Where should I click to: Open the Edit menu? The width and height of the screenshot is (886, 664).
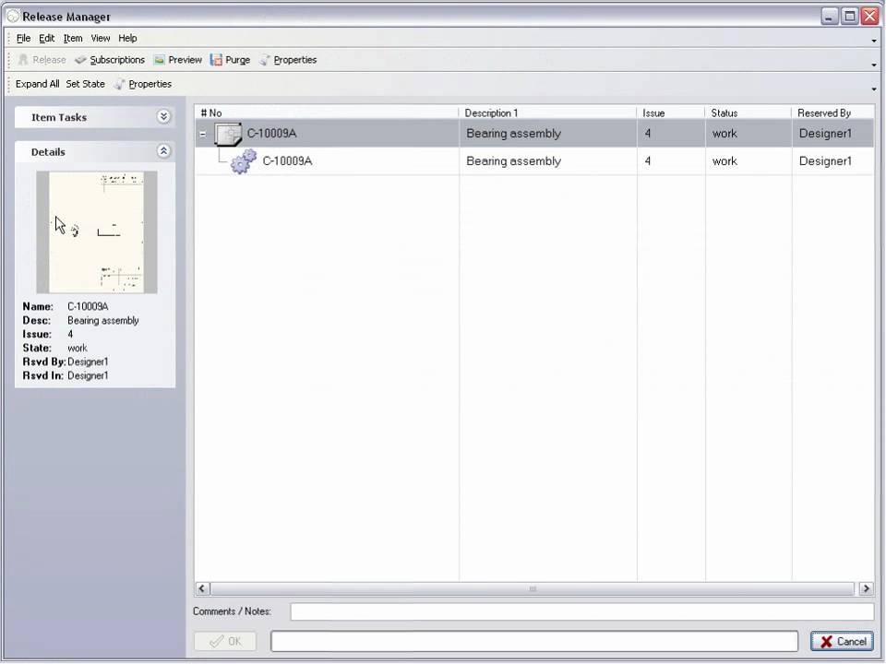coord(46,39)
